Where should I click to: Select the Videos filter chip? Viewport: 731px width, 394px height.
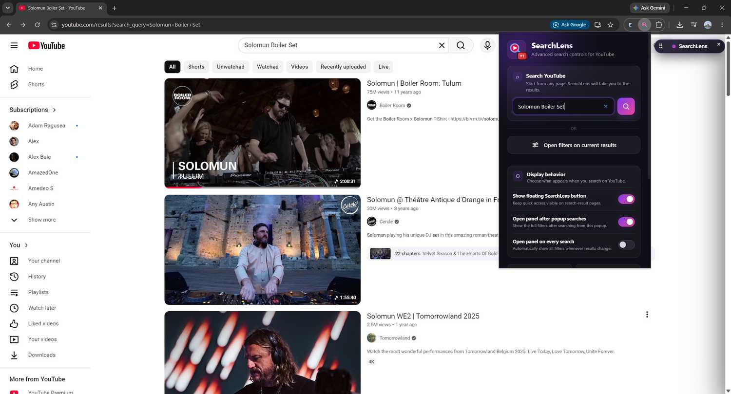[299, 67]
